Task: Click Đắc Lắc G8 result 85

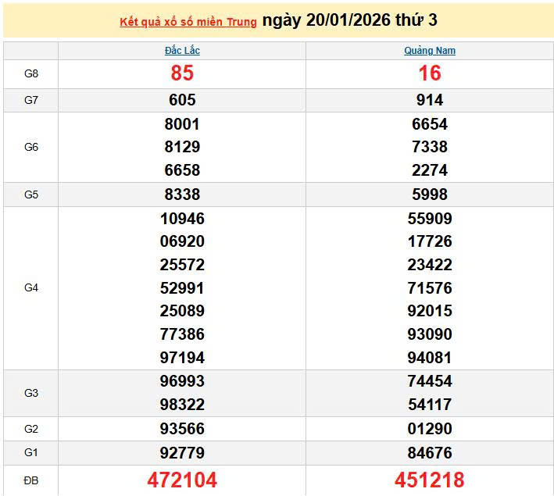Action: point(182,73)
